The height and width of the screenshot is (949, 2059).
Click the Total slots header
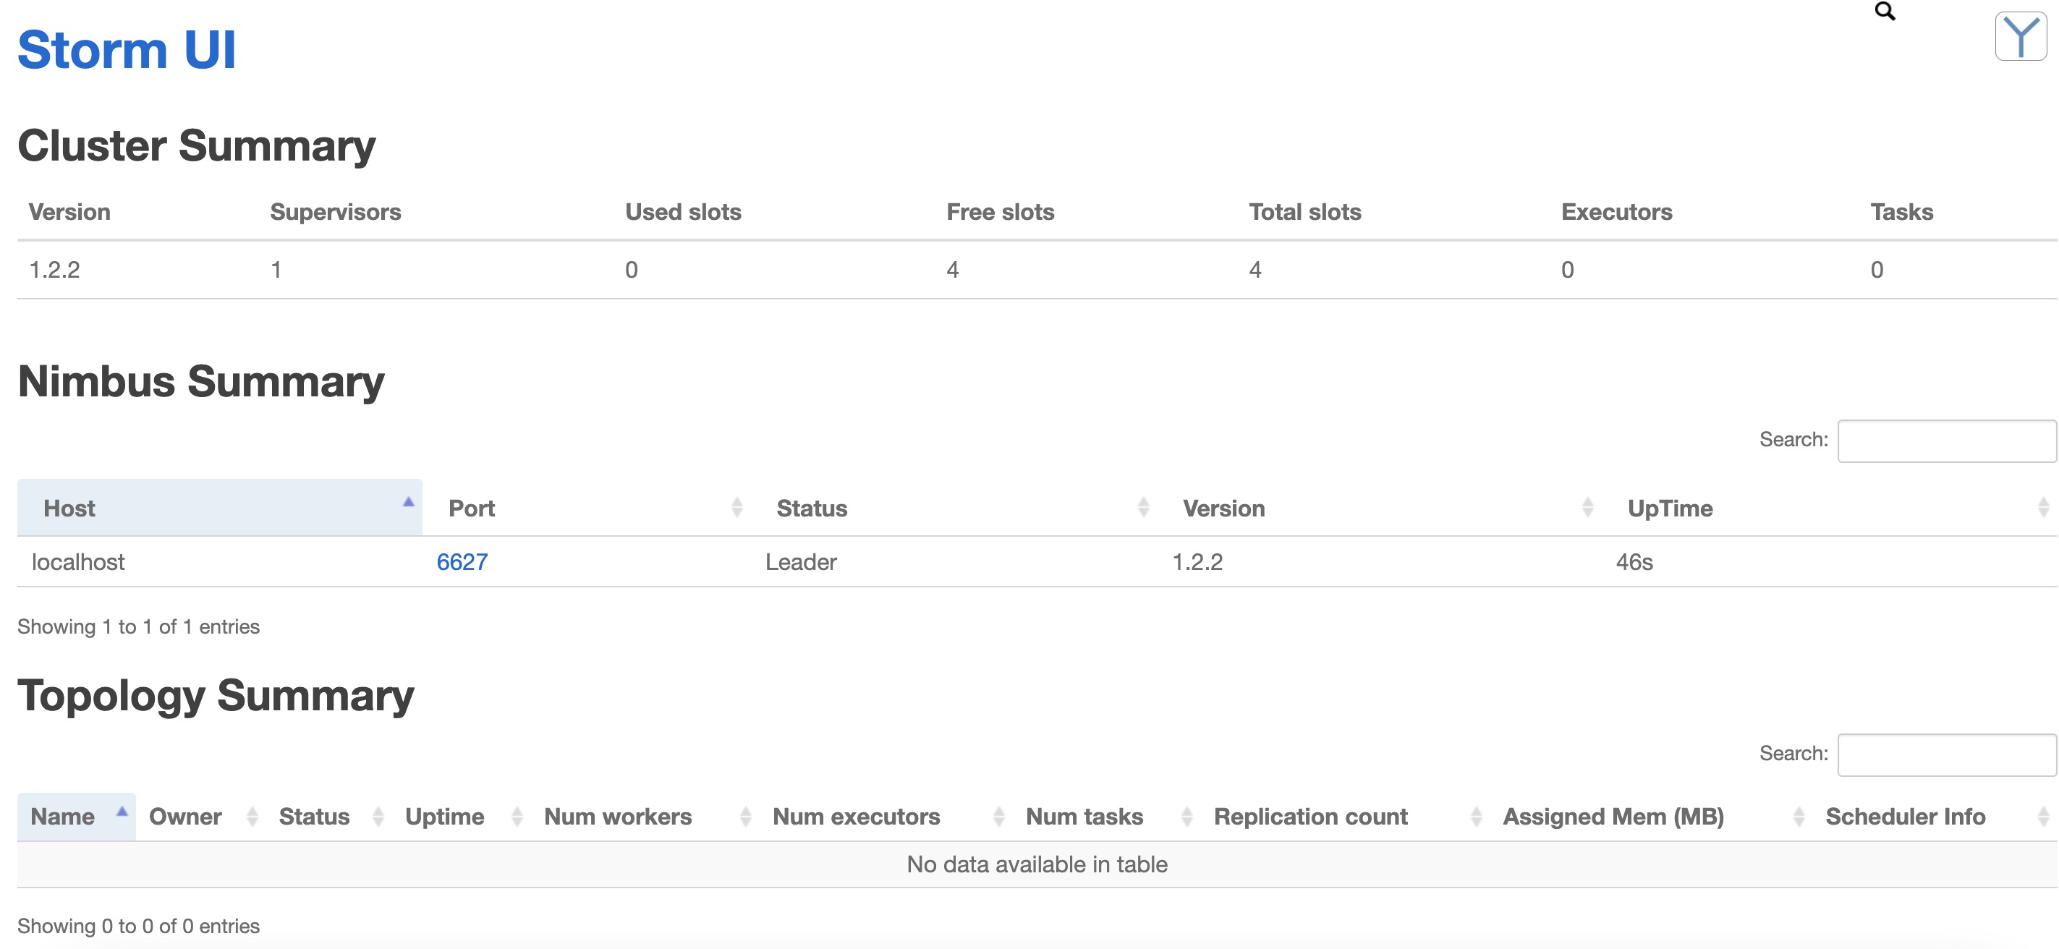coord(1305,212)
